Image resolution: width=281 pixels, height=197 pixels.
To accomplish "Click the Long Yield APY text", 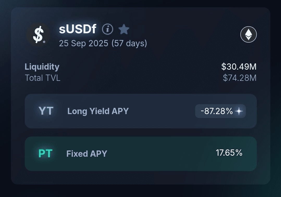I will [x=98, y=111].
